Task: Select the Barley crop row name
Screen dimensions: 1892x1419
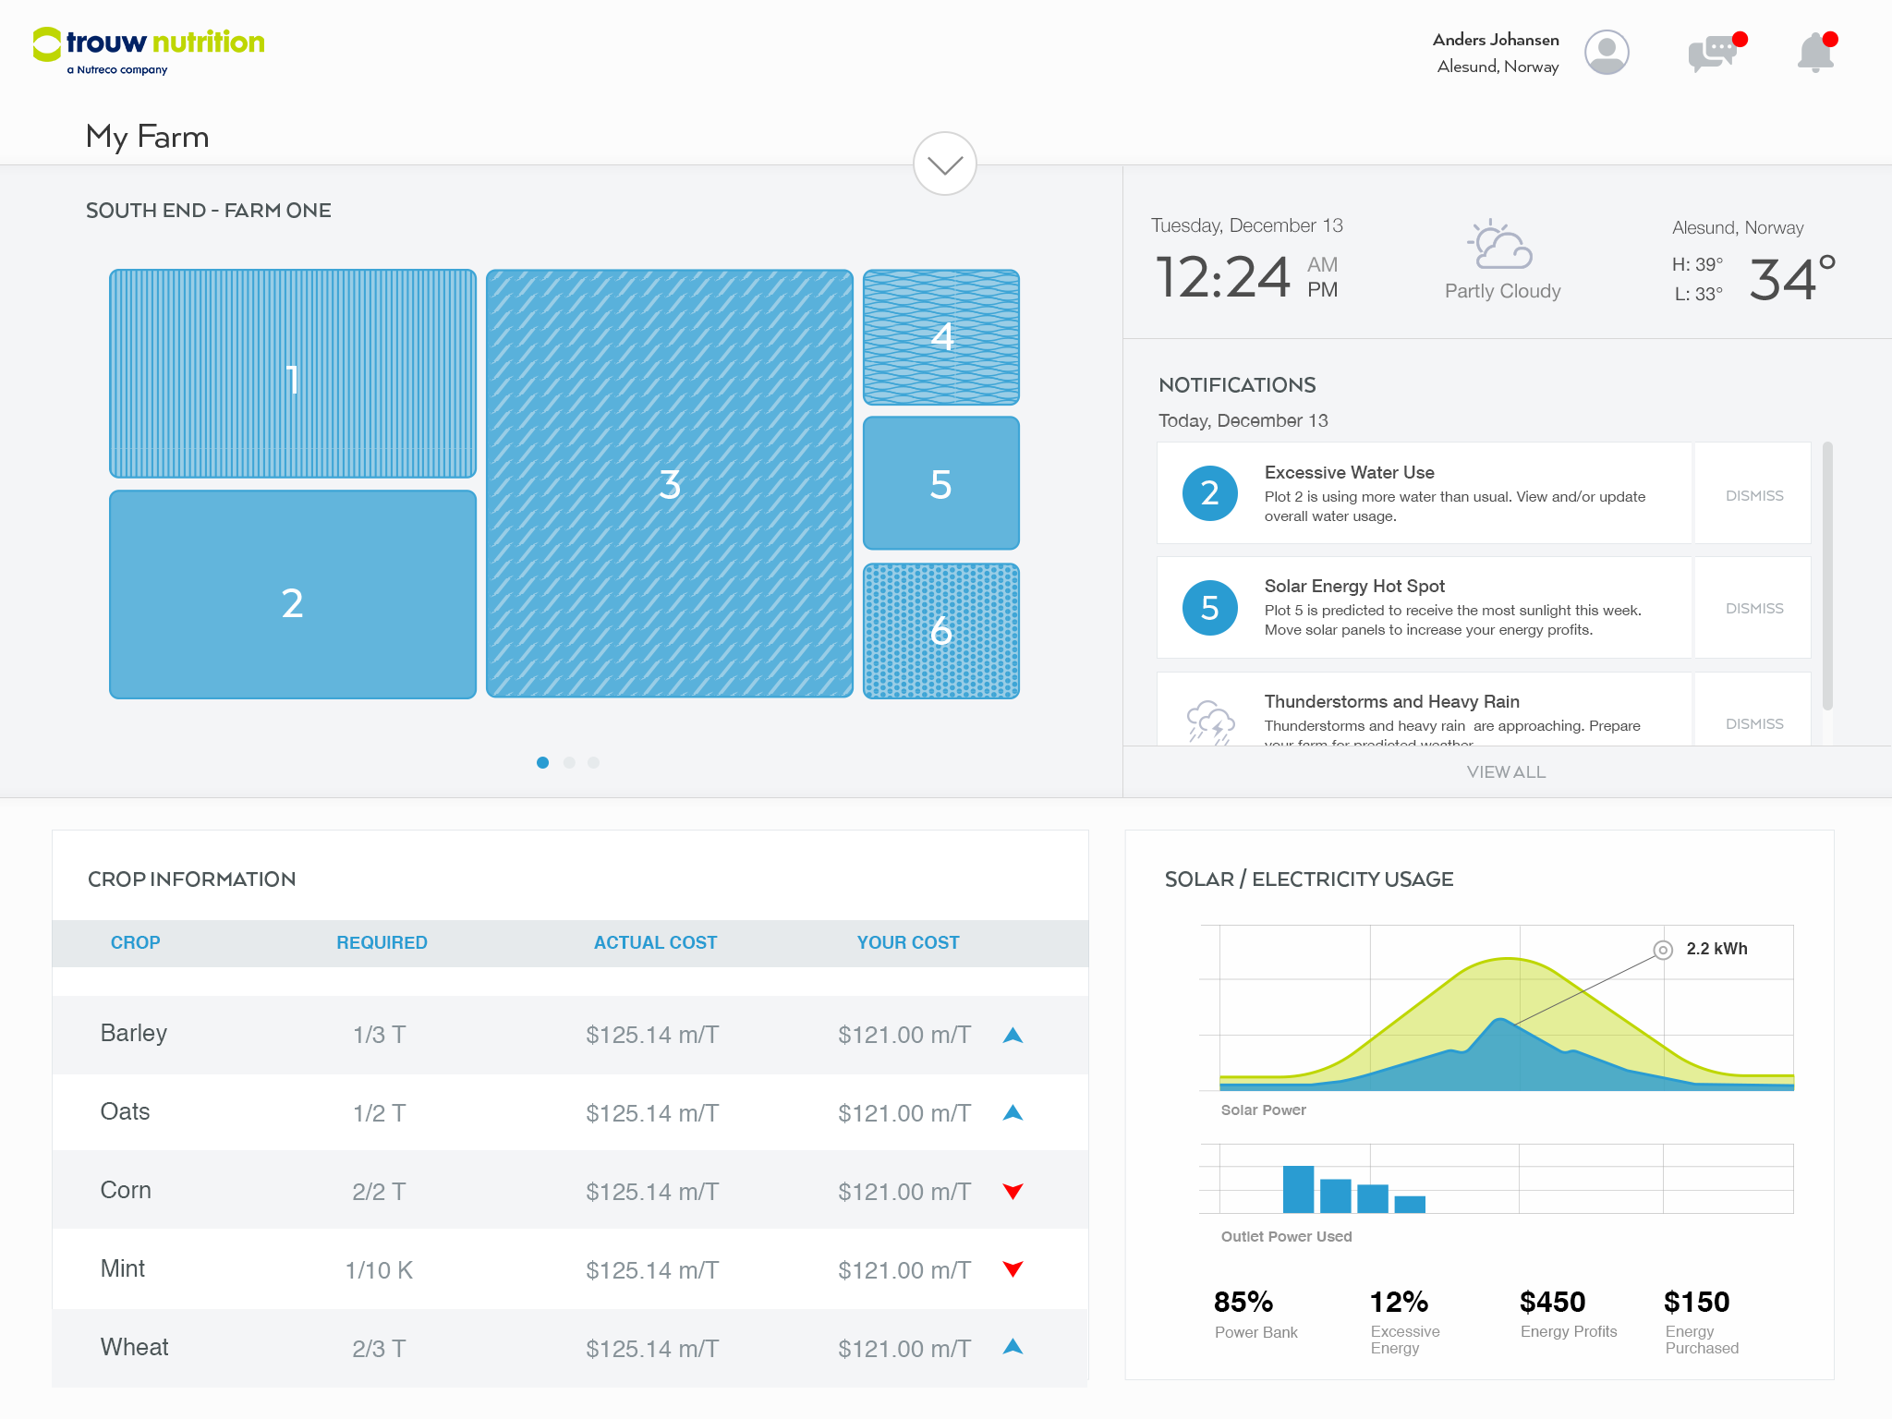Action: pyautogui.click(x=134, y=1034)
